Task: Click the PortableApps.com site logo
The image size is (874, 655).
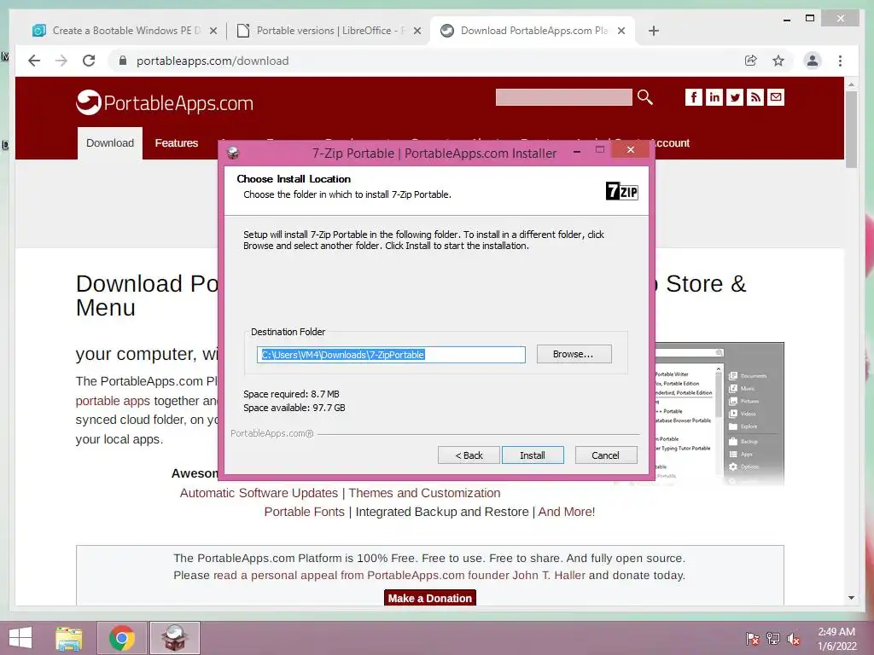Action: click(x=165, y=102)
